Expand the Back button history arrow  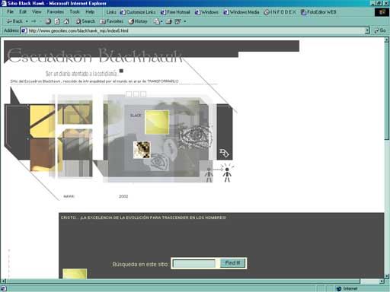27,21
